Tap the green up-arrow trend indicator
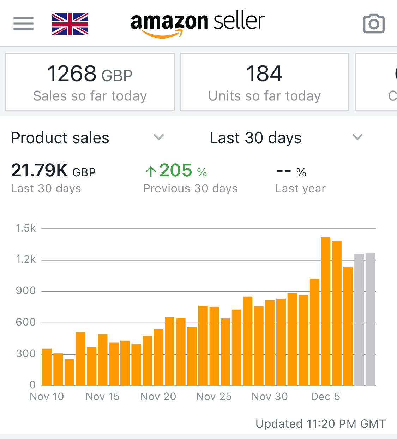 tap(151, 172)
